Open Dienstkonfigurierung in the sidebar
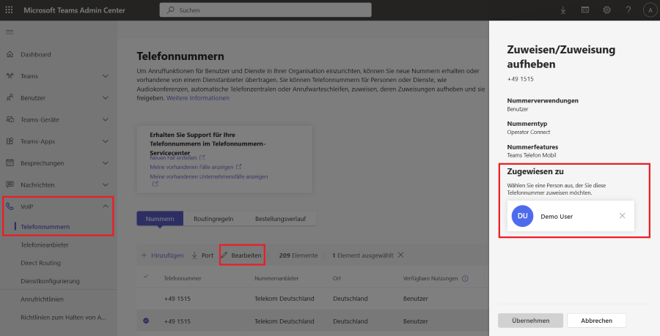The image size is (660, 336). [x=50, y=280]
